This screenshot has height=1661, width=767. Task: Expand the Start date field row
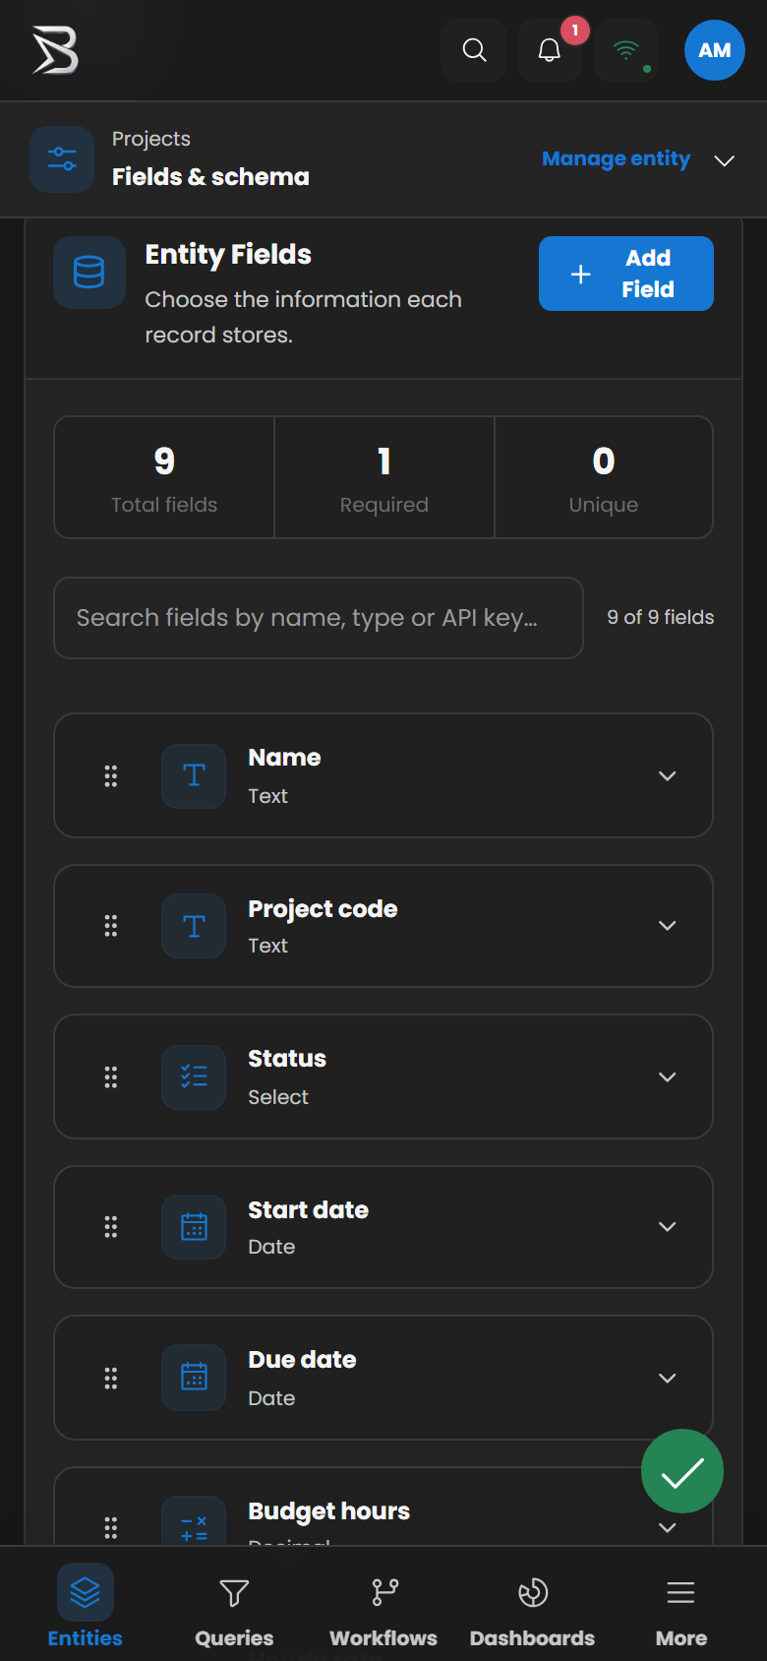pos(667,1226)
